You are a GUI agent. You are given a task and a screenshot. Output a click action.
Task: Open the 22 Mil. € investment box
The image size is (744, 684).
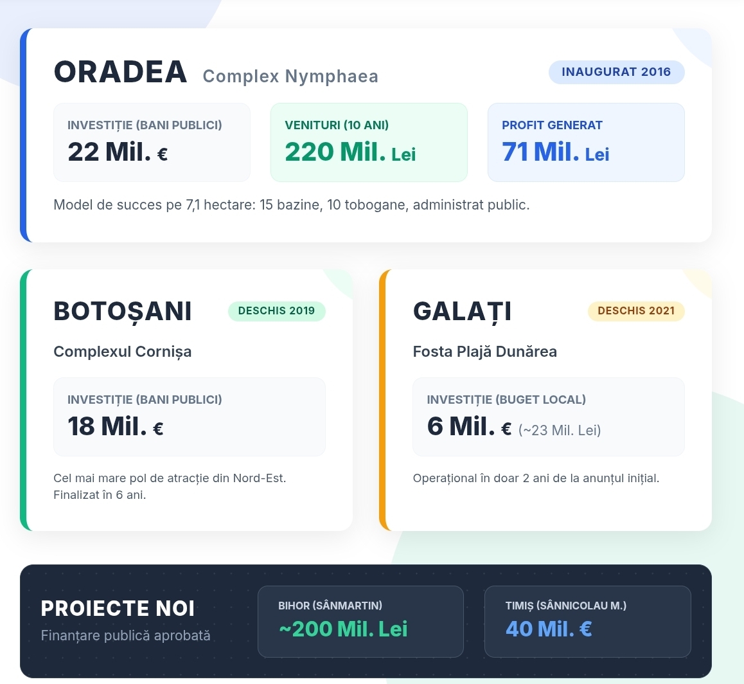click(x=152, y=143)
